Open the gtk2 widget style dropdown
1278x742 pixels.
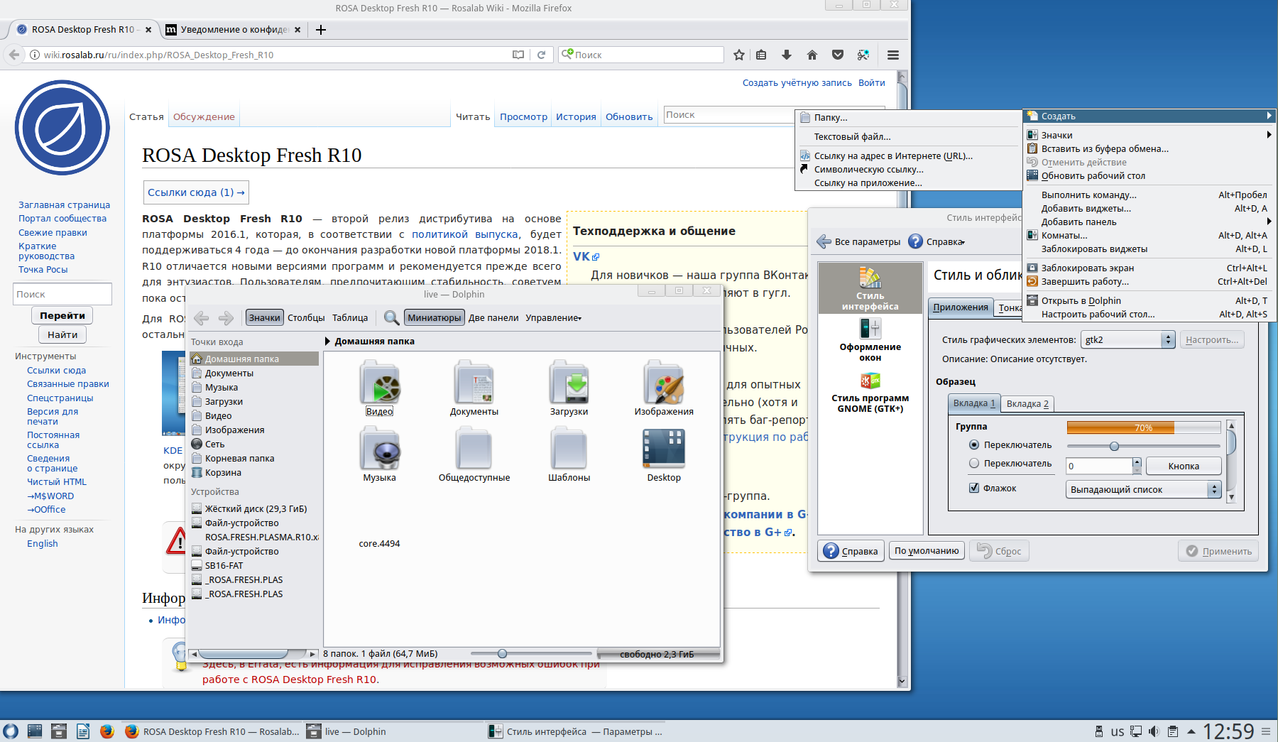pos(1127,340)
